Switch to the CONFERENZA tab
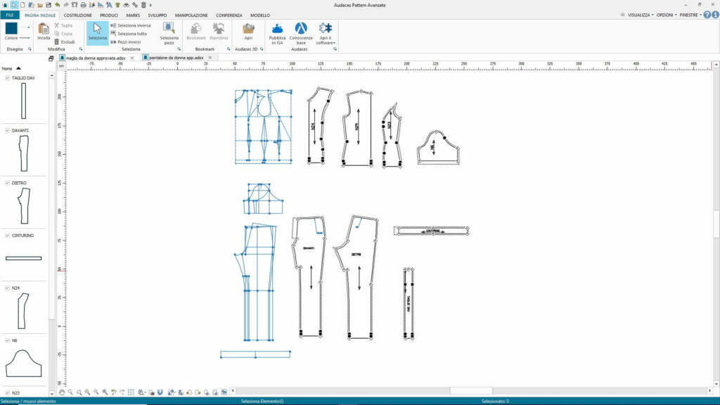 click(x=229, y=15)
